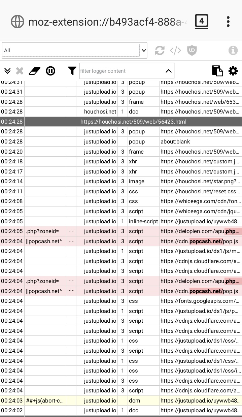
Task: Open the browser three-dot menu
Action: (x=228, y=21)
